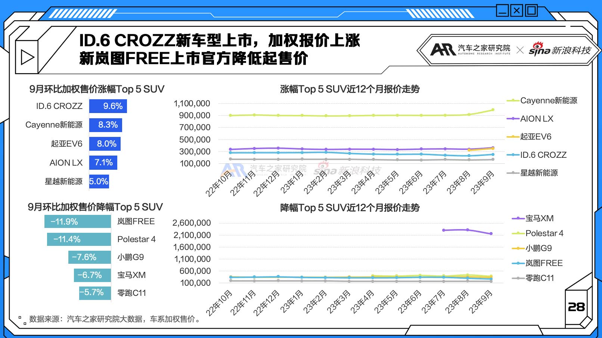Click heading 9月环比加权售价降幅Top 5 SUV
This screenshot has height=338, width=602.
[95, 207]
